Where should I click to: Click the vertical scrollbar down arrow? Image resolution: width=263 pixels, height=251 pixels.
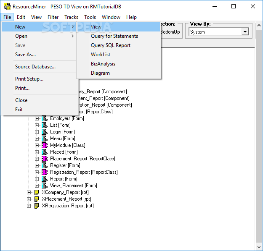[259, 247]
